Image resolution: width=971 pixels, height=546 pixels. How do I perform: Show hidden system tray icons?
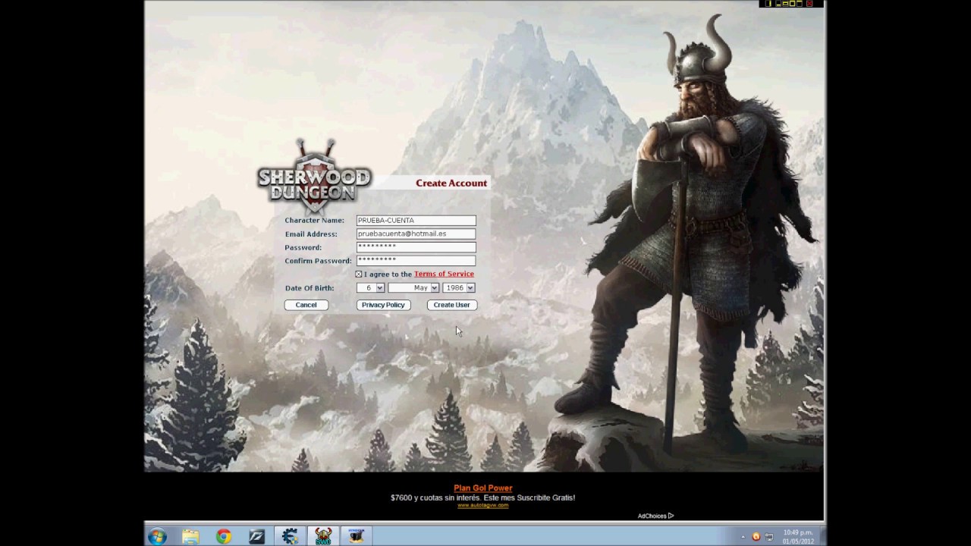[743, 537]
